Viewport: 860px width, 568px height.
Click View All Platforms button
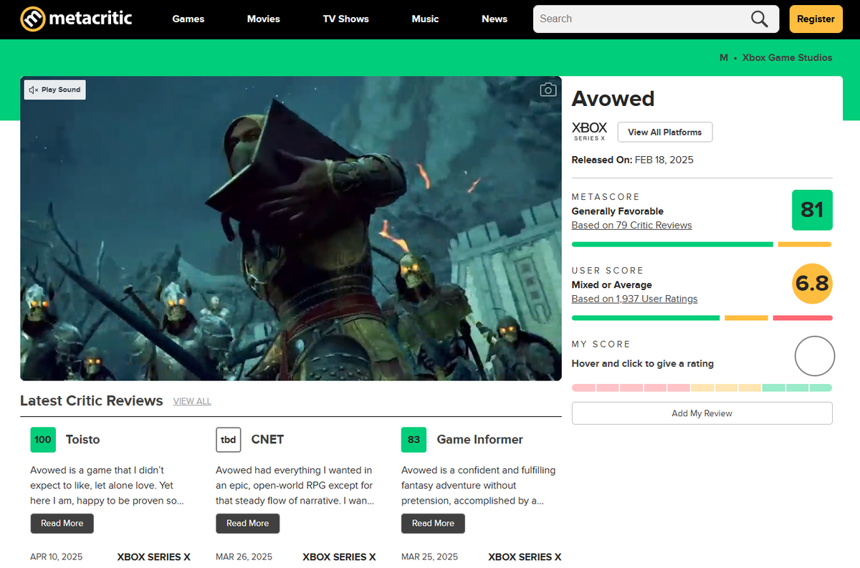click(x=665, y=132)
